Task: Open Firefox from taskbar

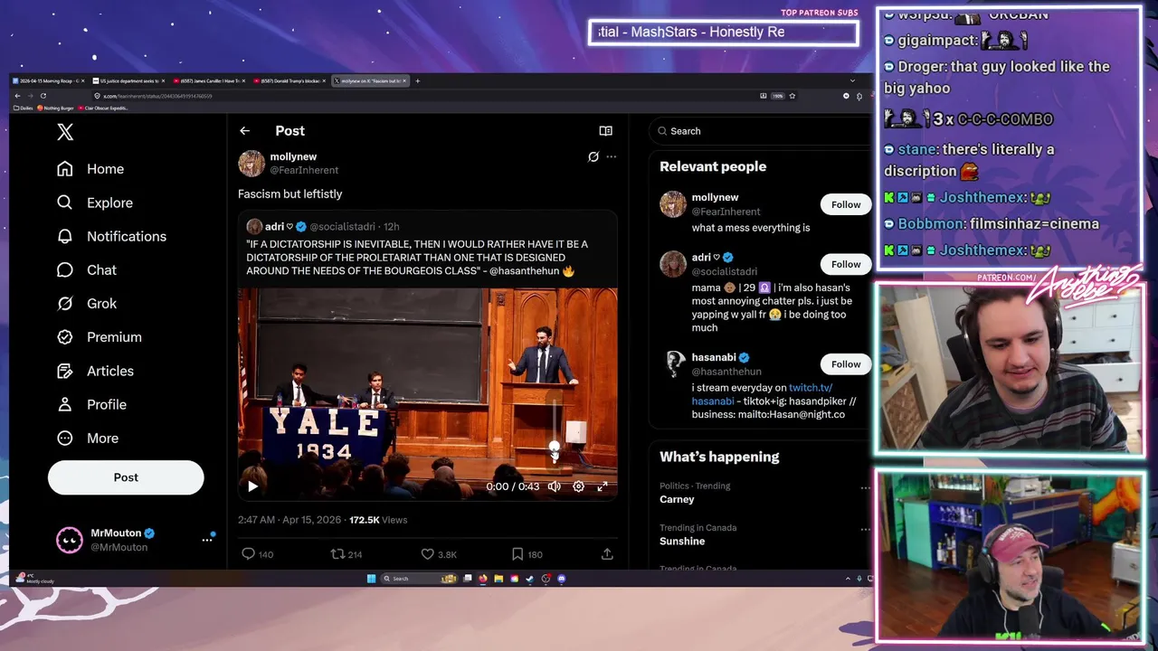Action: (483, 579)
